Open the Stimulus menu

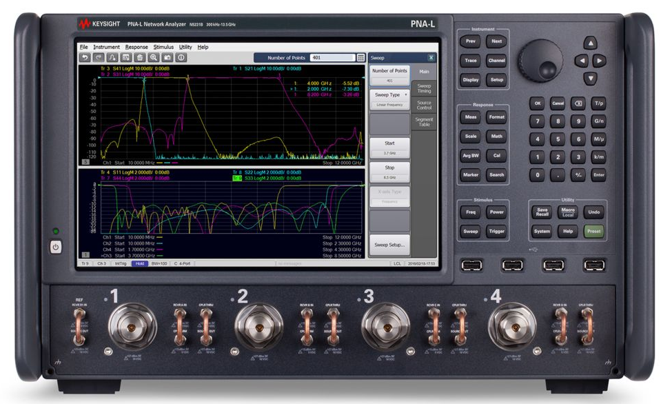163,47
